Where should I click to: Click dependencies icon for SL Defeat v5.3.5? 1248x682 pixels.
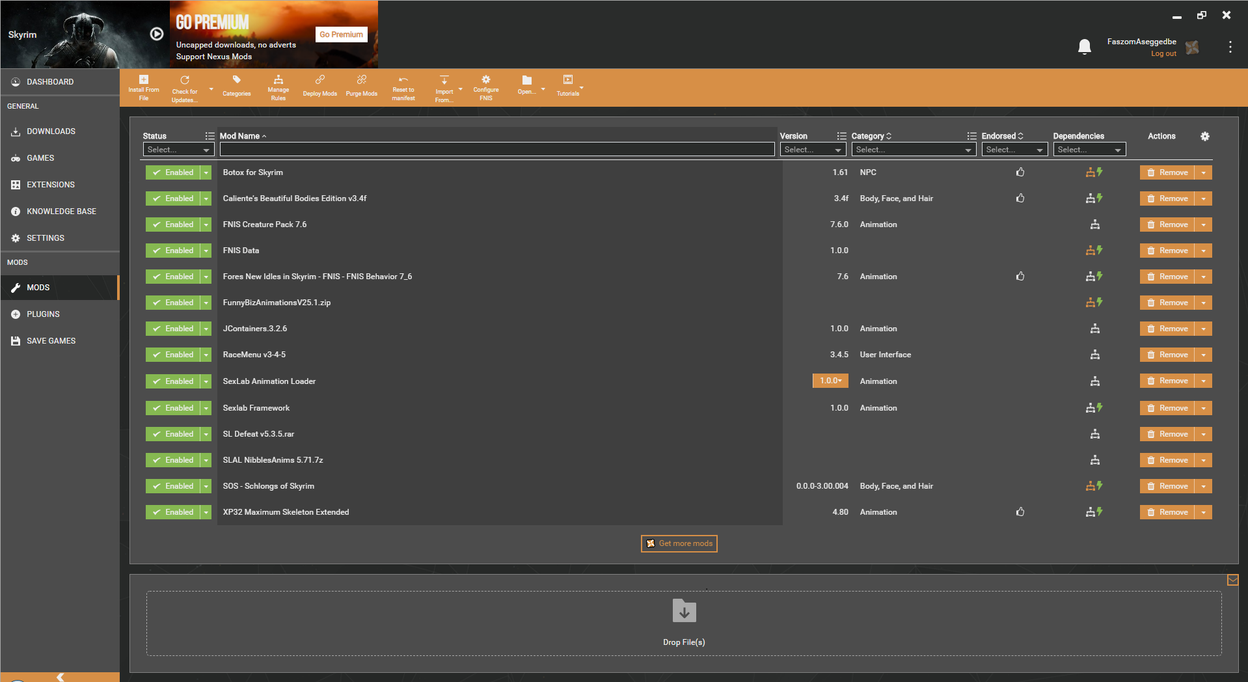[x=1095, y=434]
